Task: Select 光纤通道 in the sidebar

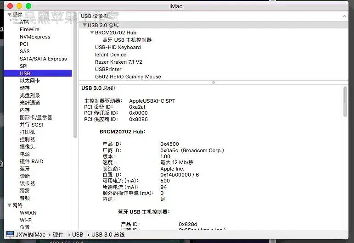Action: pyautogui.click(x=30, y=103)
